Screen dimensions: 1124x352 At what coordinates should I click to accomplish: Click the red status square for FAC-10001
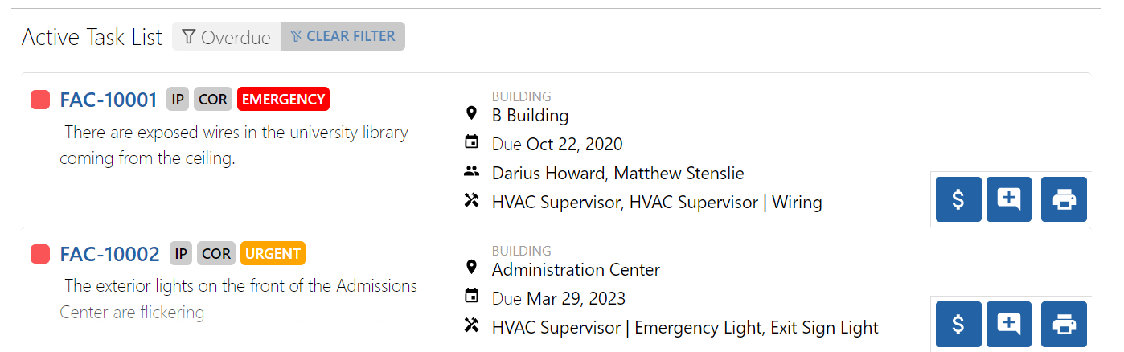pos(40,100)
